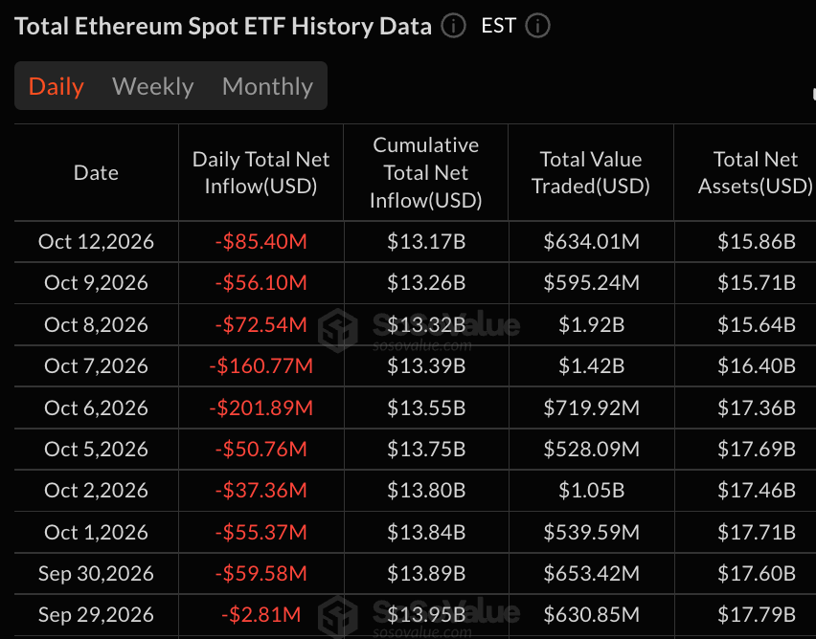Click Daily Total Net Inflow(USD) header
The width and height of the screenshot is (816, 639).
[x=261, y=172]
